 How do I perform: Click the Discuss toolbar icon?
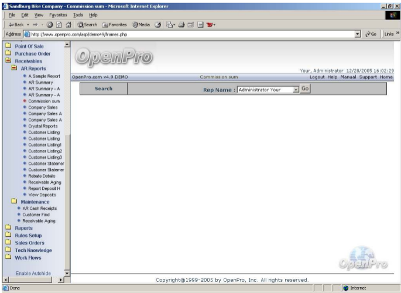pyautogui.click(x=200, y=25)
